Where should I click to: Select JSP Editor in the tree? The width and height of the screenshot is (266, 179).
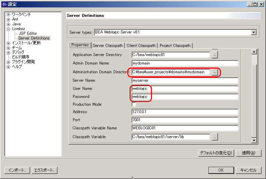tap(28, 33)
